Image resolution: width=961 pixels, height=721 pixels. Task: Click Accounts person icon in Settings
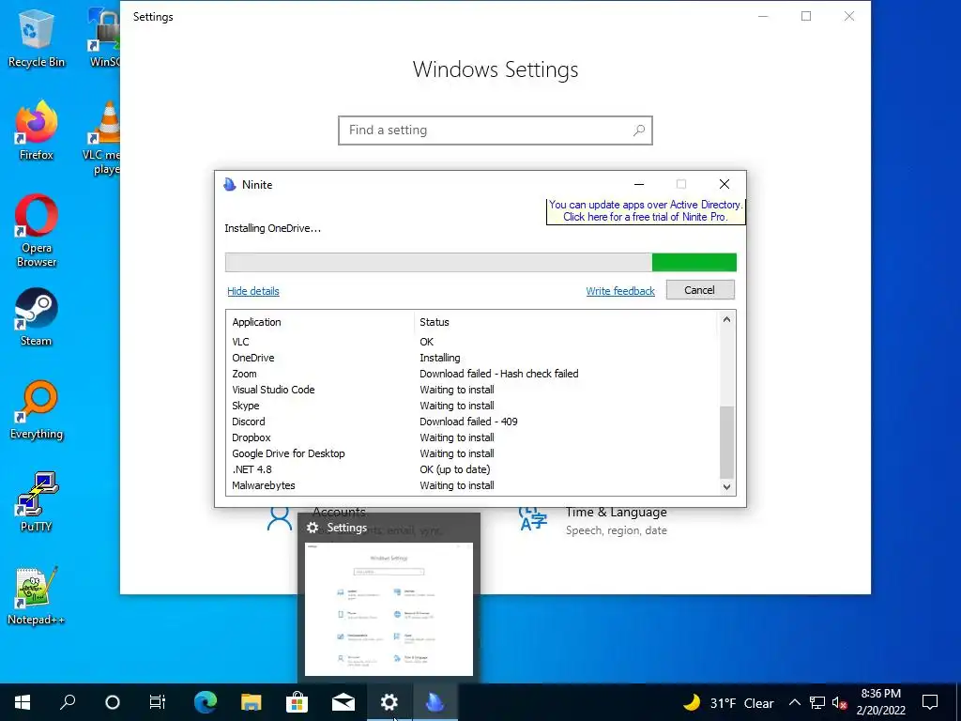point(280,518)
